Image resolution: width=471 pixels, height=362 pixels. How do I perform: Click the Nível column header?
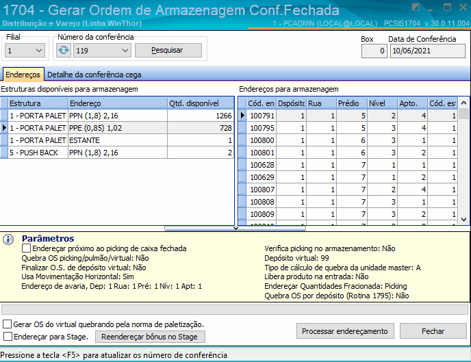(383, 103)
